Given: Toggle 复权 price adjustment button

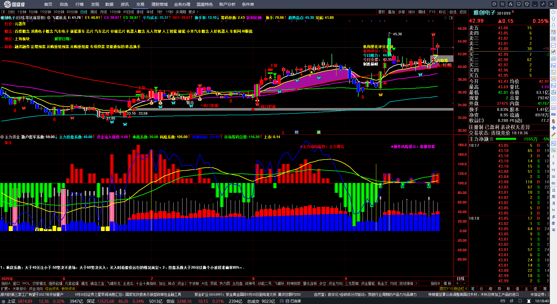Looking at the screenshot, I should pos(381,12).
